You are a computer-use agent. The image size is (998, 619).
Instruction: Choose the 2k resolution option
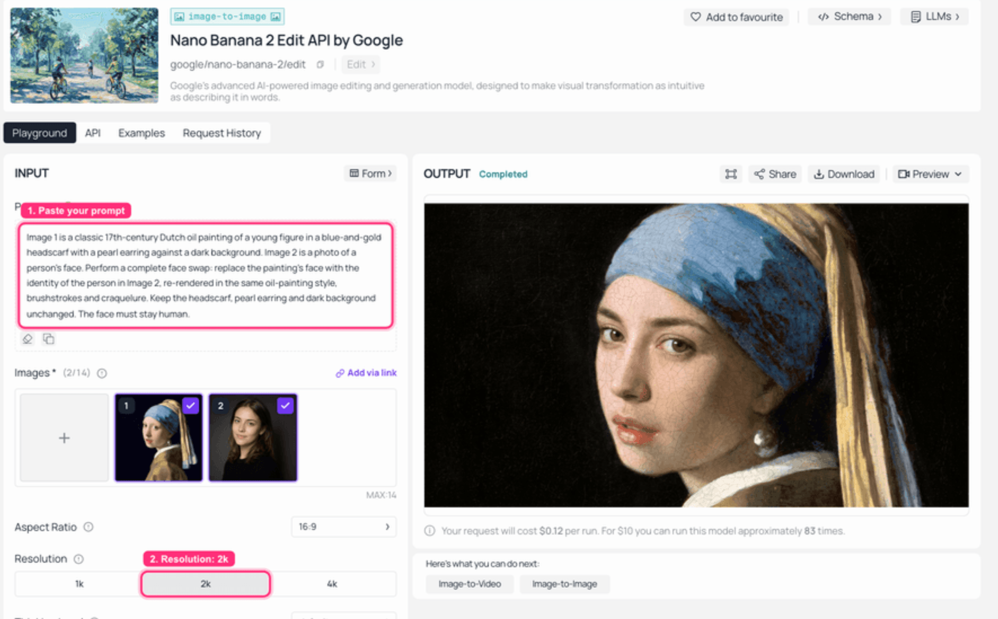coord(205,584)
